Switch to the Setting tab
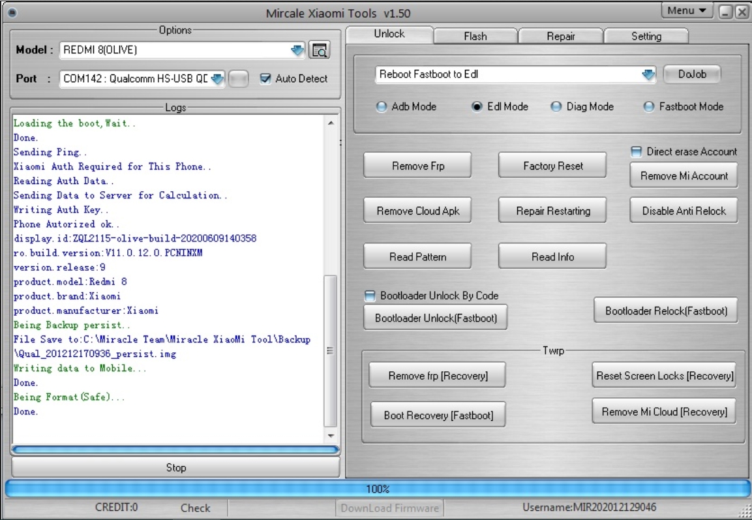This screenshot has width=752, height=520. click(646, 36)
